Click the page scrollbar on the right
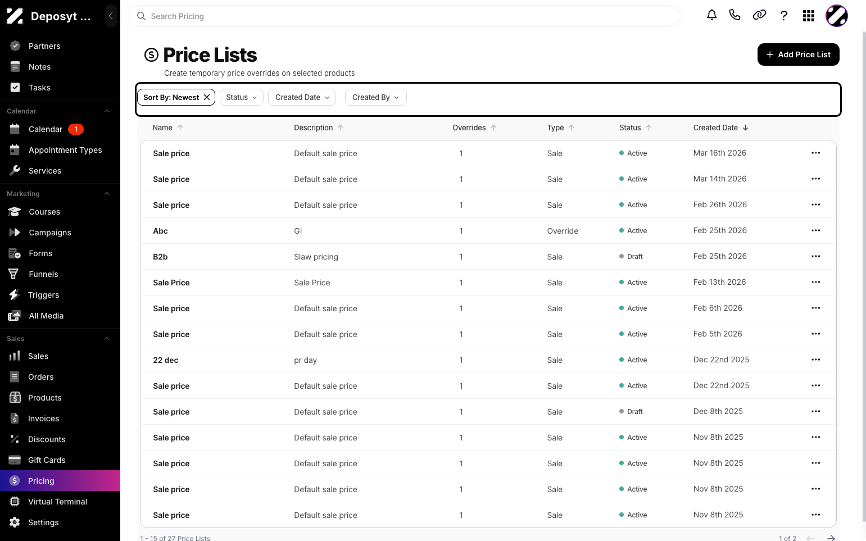 click(x=864, y=275)
